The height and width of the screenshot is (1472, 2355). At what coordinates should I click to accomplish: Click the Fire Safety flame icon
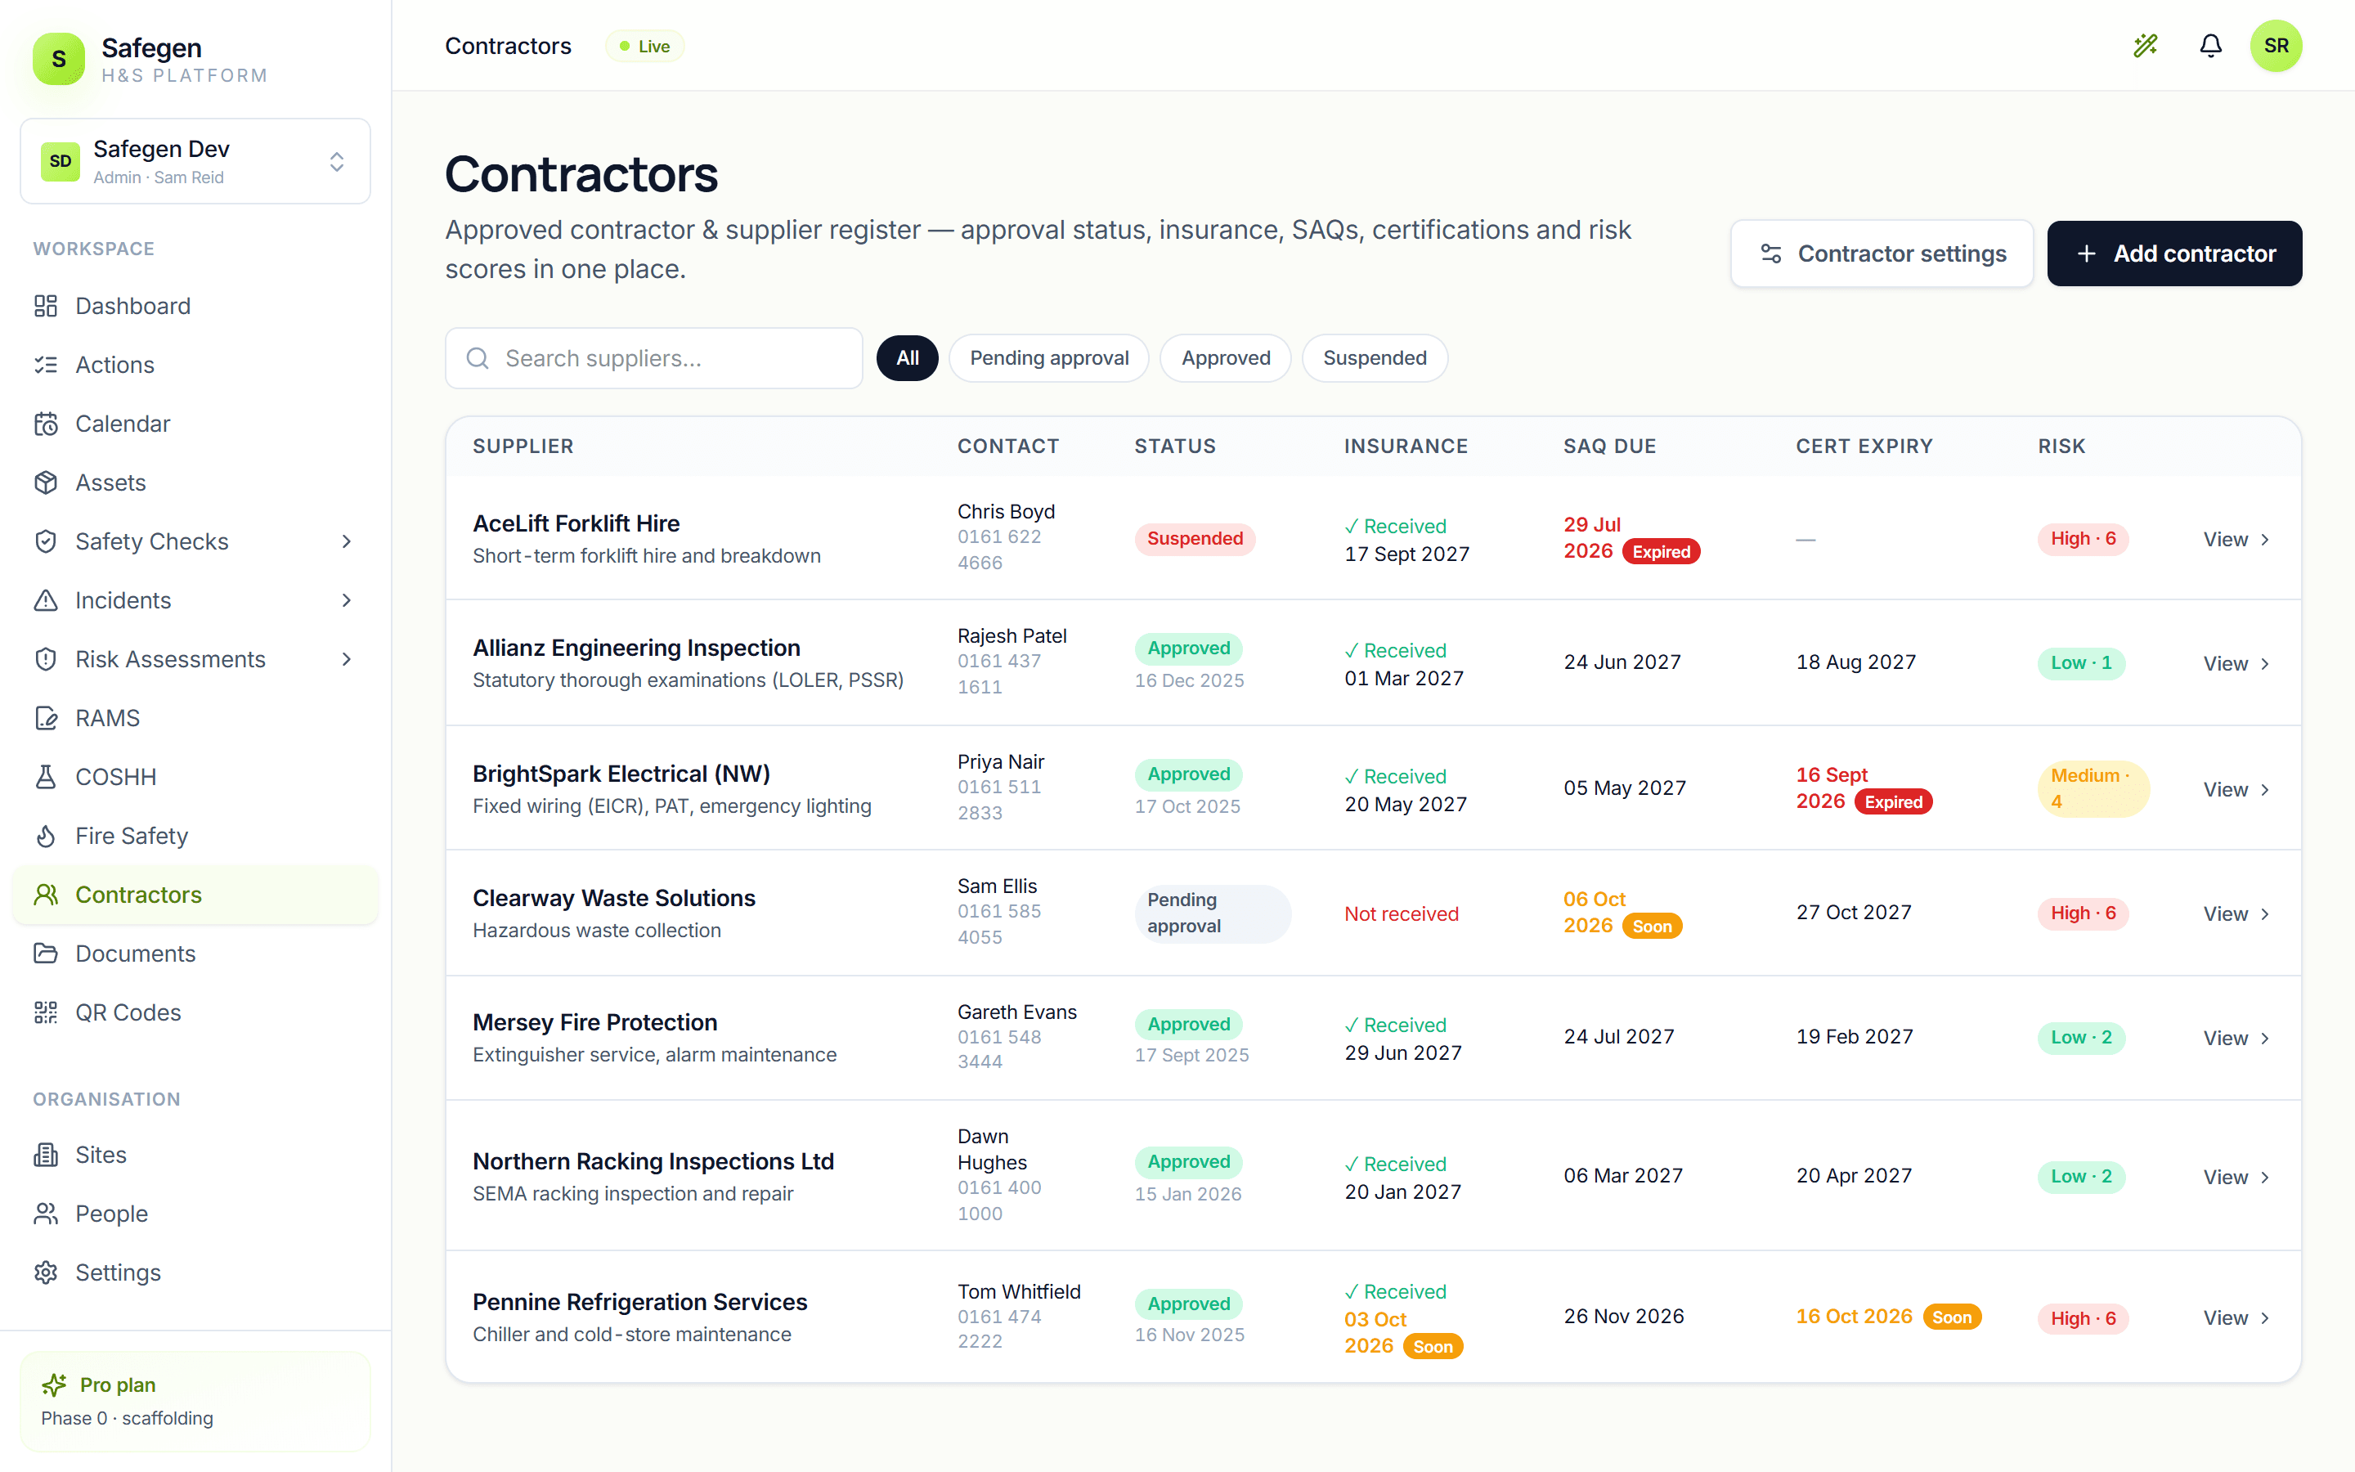[x=46, y=837]
